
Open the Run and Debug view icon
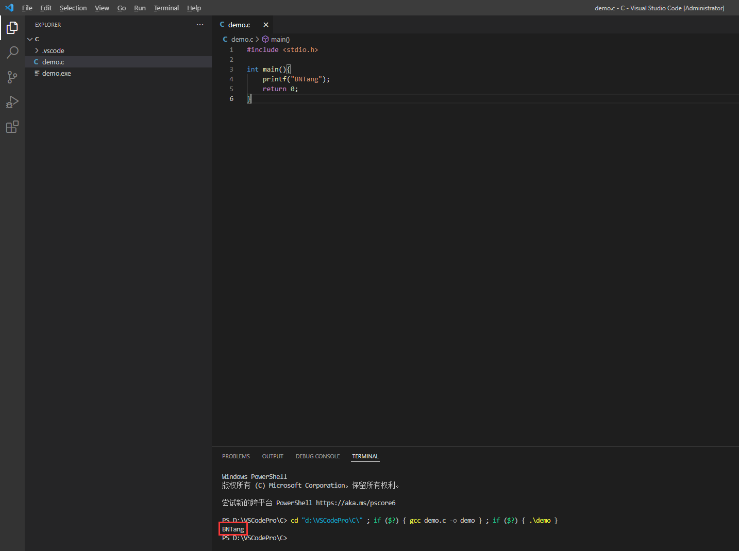coord(12,102)
